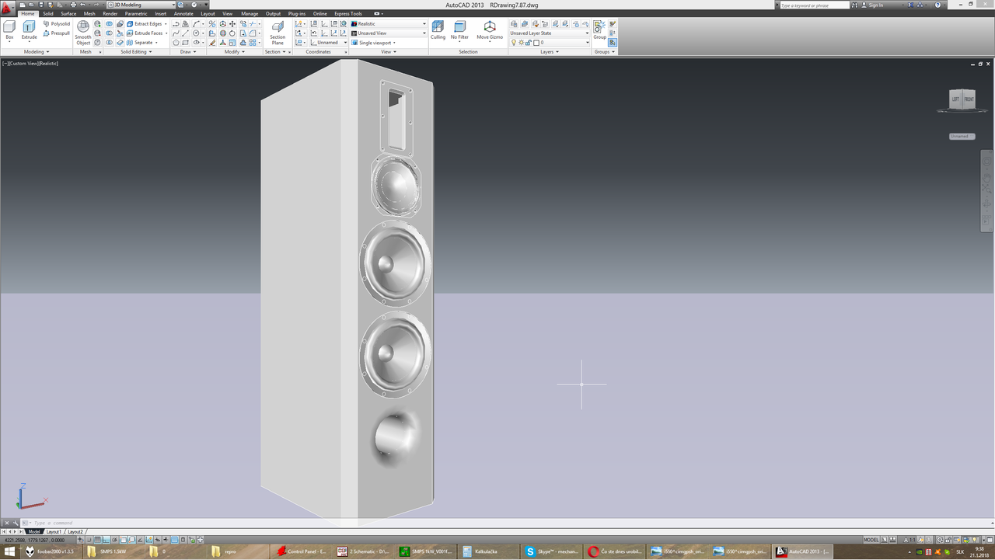Image resolution: width=995 pixels, height=560 pixels.
Task: Open the Surface ribbon tab
Action: (68, 13)
